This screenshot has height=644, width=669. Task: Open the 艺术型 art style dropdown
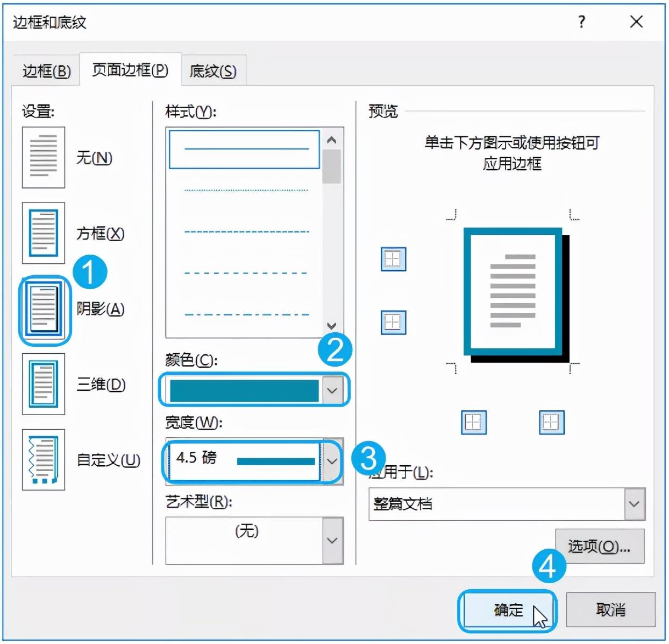tap(332, 540)
